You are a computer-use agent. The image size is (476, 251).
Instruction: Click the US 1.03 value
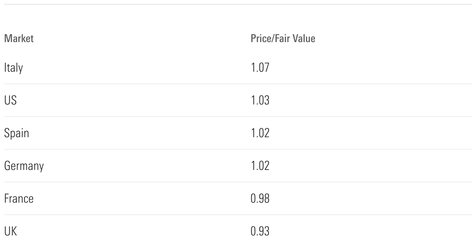(260, 101)
